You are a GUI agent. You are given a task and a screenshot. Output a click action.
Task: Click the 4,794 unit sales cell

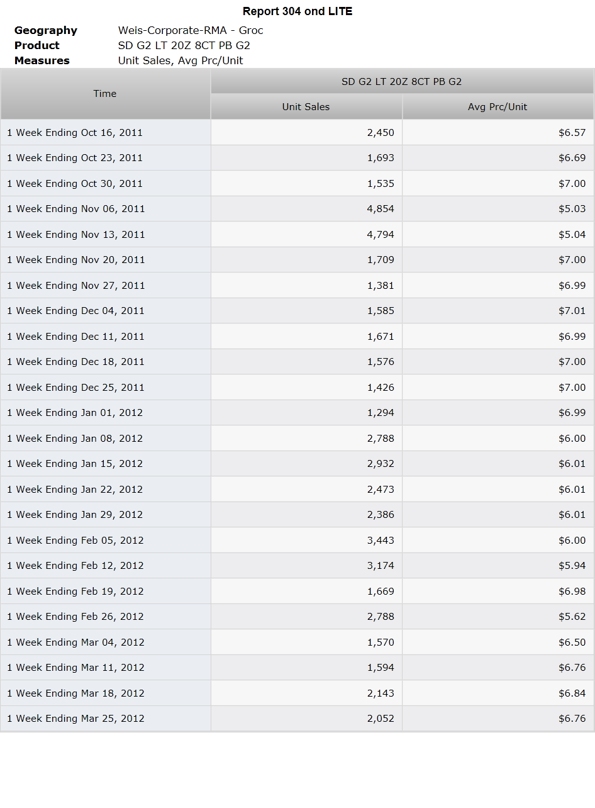[x=306, y=235]
